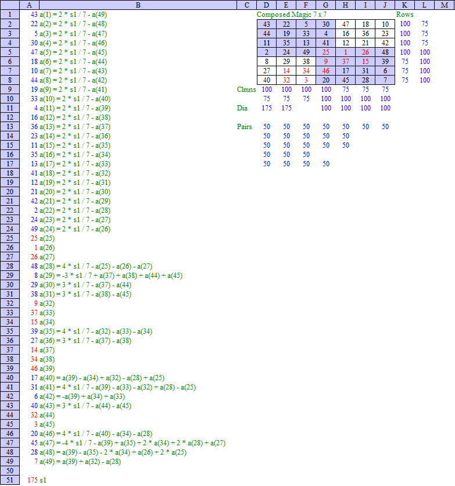This screenshot has height=486, width=455.
Task: Click the 'a(39)' label cell
Action: click(x=46, y=368)
